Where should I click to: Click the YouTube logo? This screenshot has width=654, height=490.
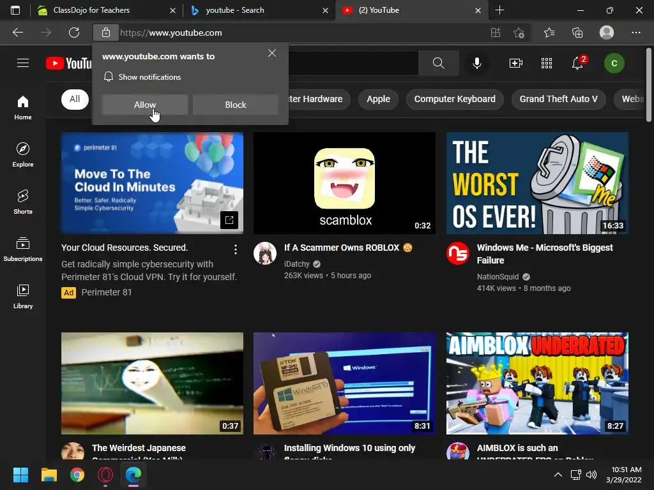pos(69,63)
